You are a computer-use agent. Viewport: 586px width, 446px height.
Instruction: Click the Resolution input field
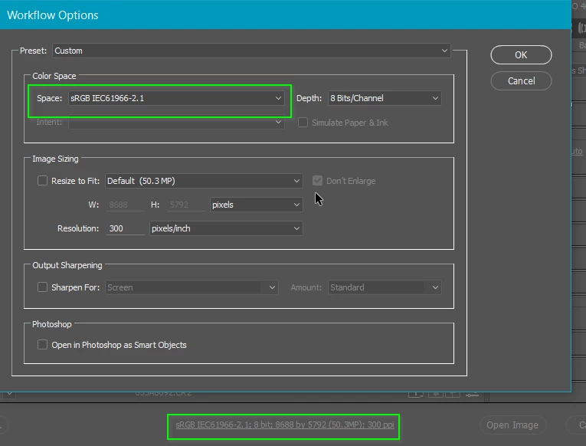[125, 228]
